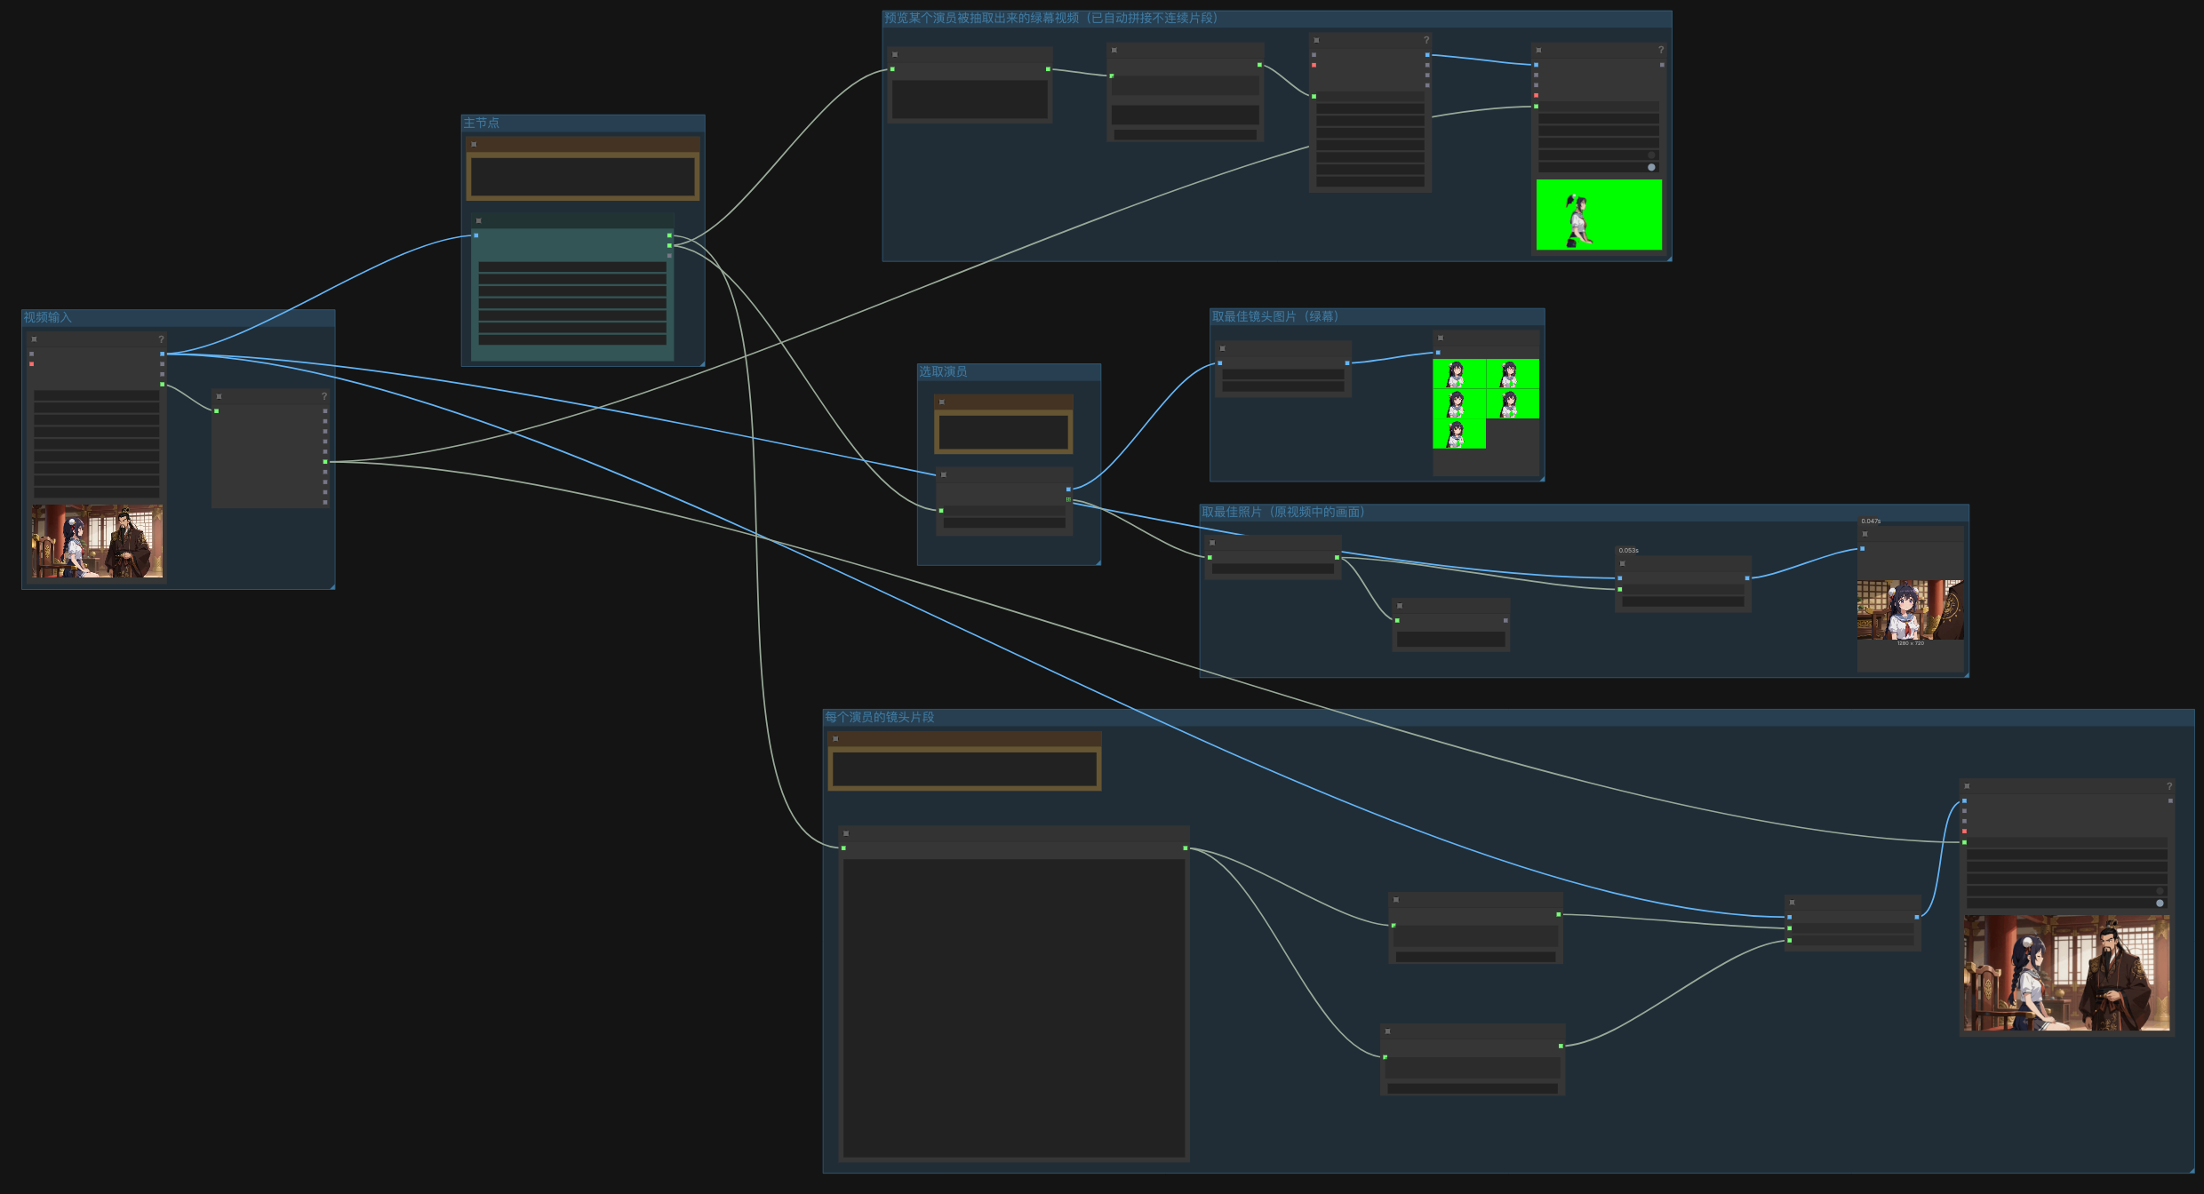The height and width of the screenshot is (1194, 2204).
Task: Open help on third node of 预览 group
Action: [x=1426, y=40]
